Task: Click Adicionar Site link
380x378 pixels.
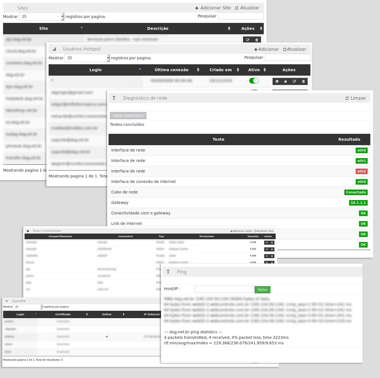Action: click(x=213, y=8)
